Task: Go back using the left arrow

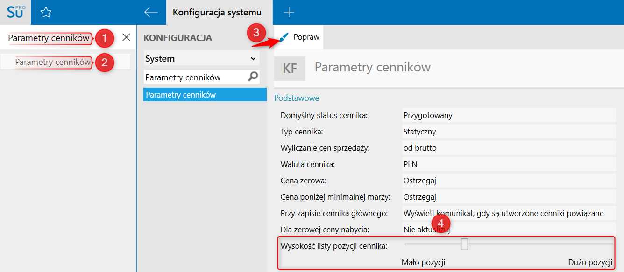Action: coord(151,13)
